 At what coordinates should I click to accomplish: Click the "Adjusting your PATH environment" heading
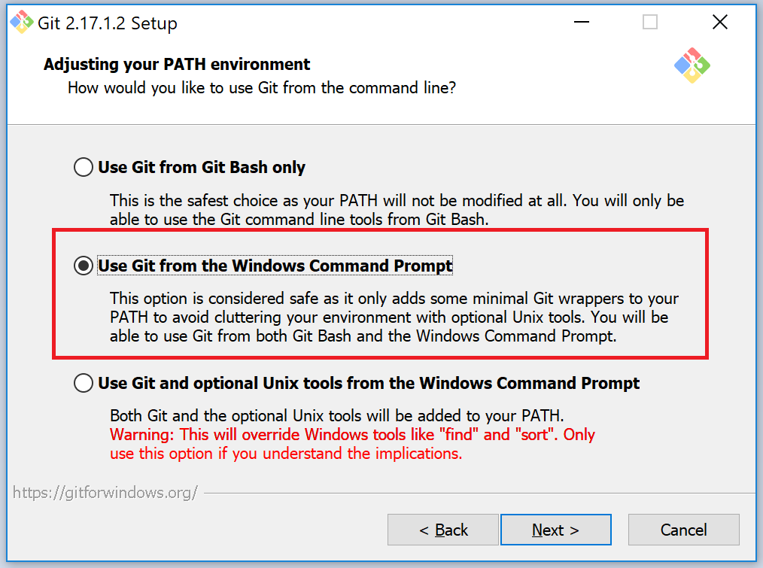tap(177, 64)
